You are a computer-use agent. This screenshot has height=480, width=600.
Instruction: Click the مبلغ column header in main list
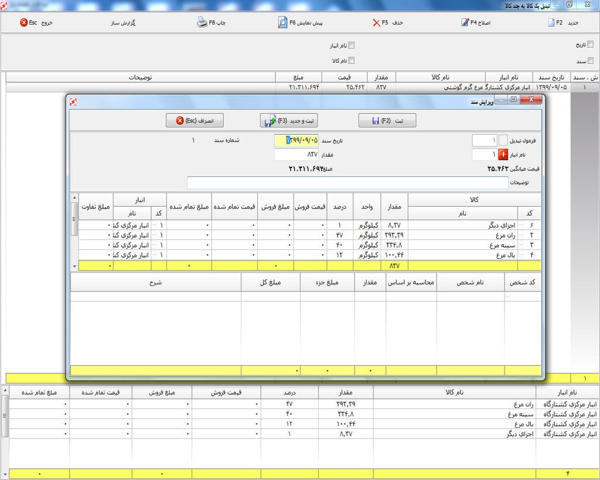(298, 77)
